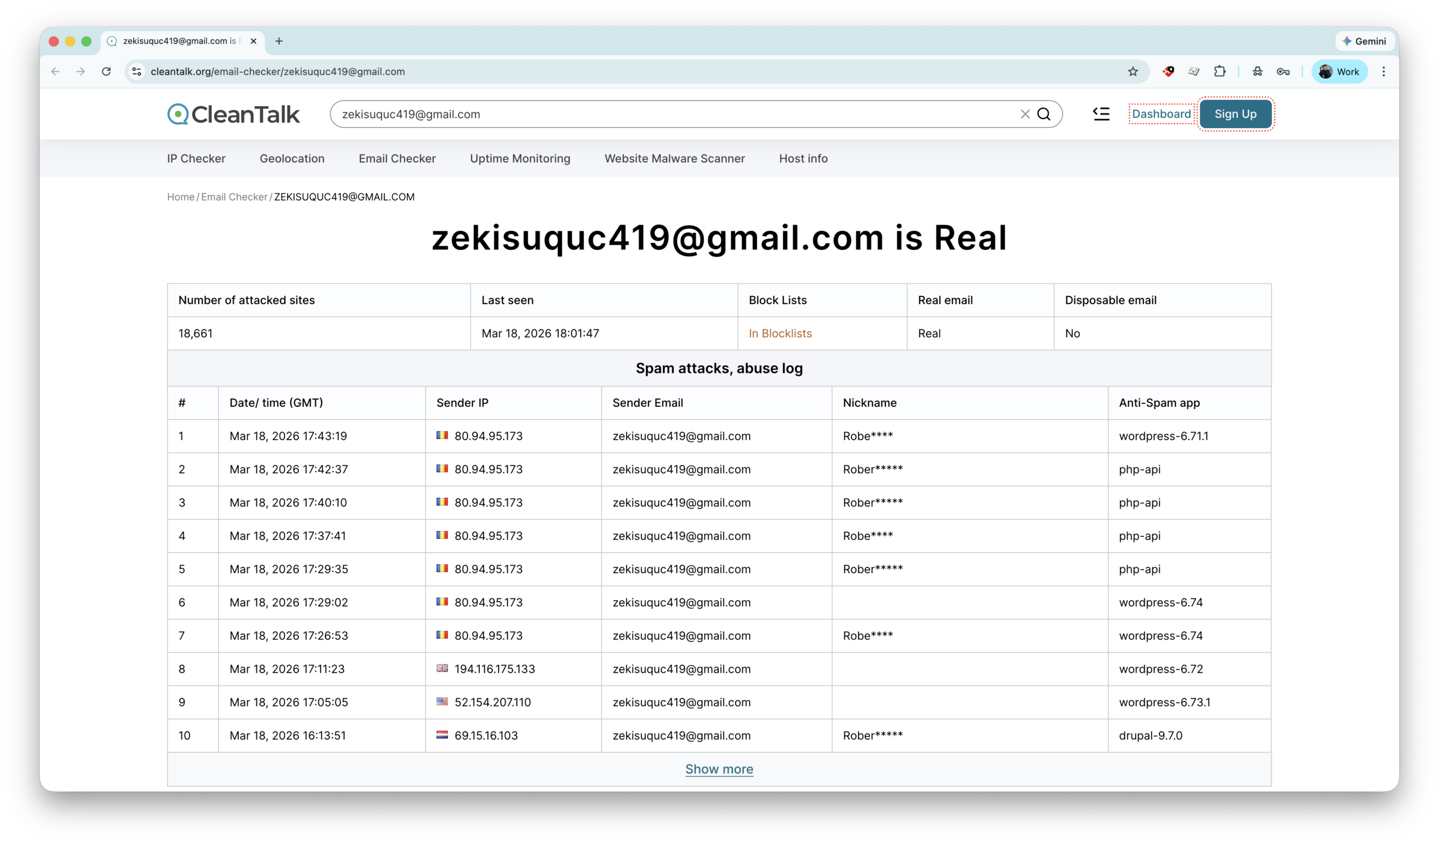Image resolution: width=1439 pixels, height=844 pixels.
Task: Show more spam attack entries
Action: click(x=719, y=769)
